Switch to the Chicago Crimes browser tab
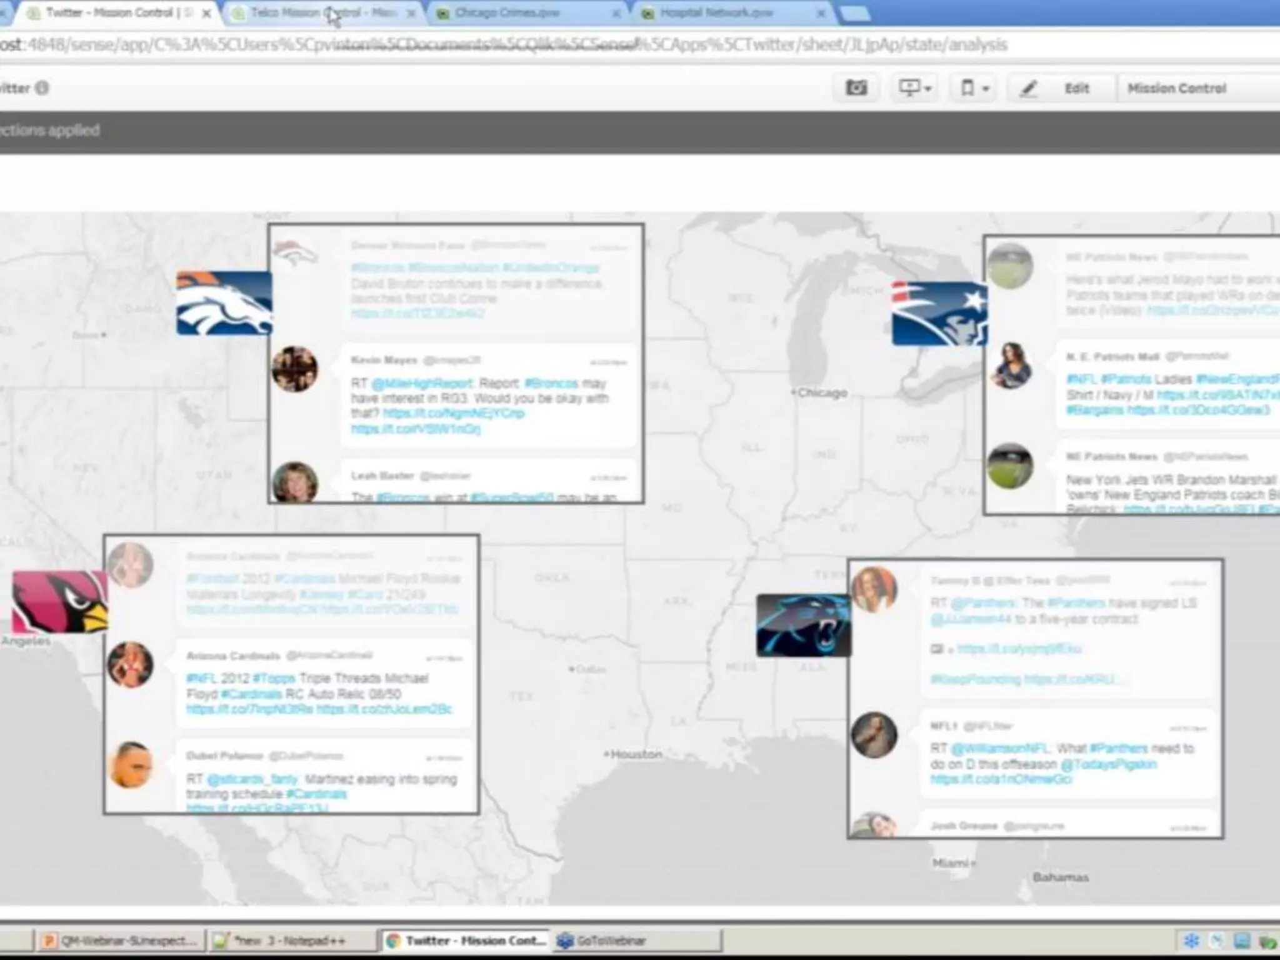Viewport: 1280px width, 960px height. coord(528,12)
